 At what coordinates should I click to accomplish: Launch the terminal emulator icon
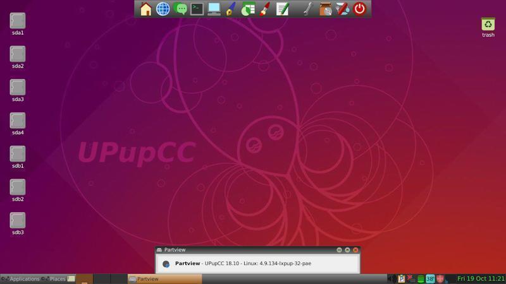pyautogui.click(x=197, y=9)
